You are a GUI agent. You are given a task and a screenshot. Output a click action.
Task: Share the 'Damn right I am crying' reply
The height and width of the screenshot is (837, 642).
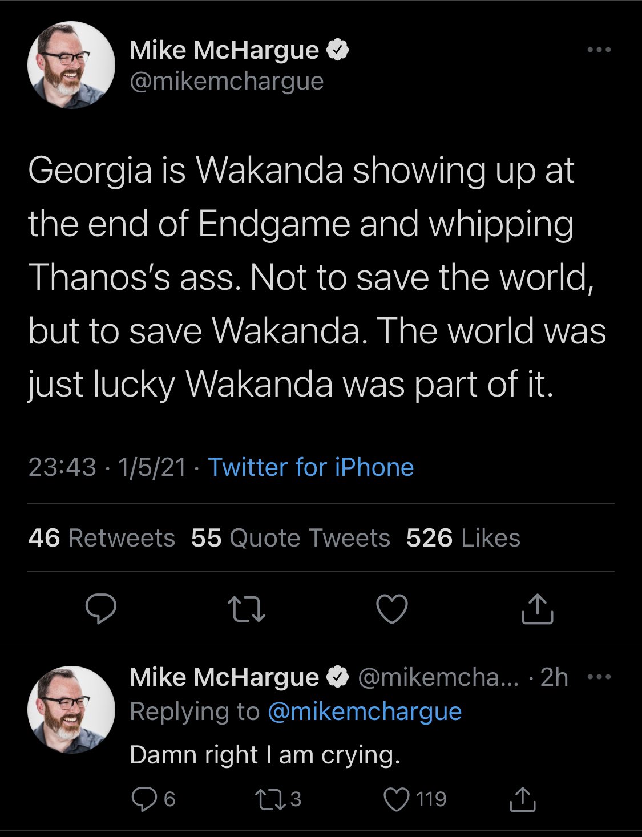522,799
